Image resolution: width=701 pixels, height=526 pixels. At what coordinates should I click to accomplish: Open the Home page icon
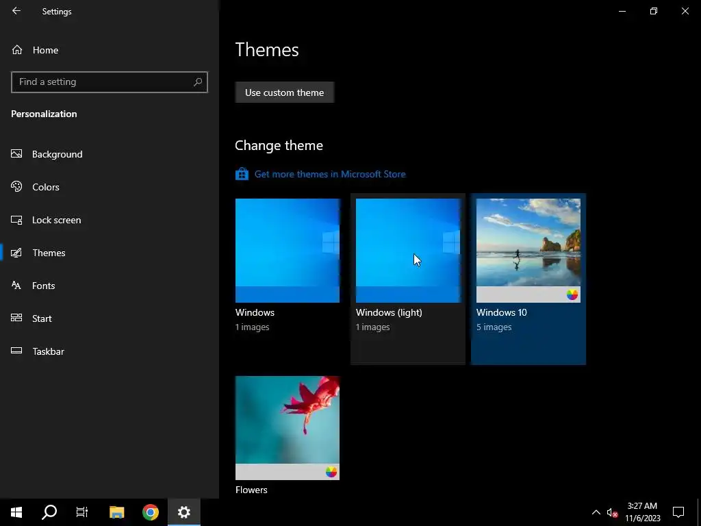(x=17, y=49)
